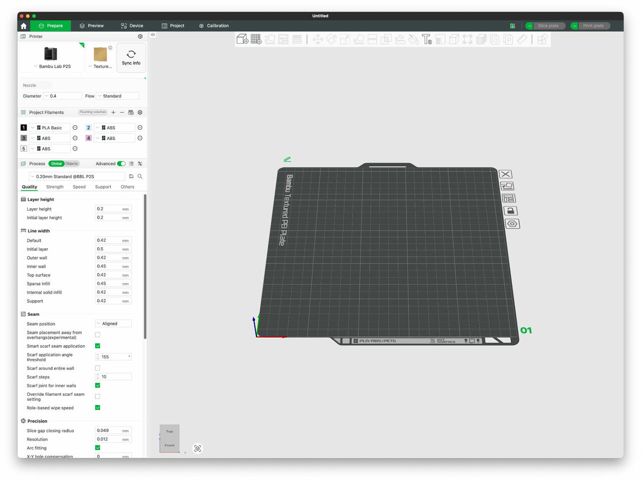
Task: Enable Scarf around entire wall checkbox
Action: tap(98, 368)
